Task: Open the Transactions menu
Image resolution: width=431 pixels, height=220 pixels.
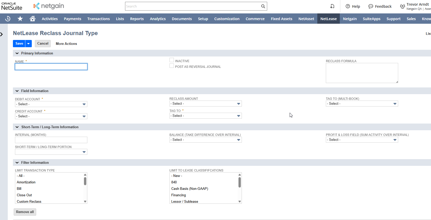Action: pyautogui.click(x=98, y=19)
